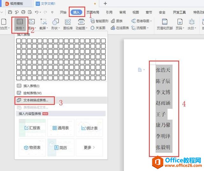Expand the 流程图 dropdown arrow
Screen dimensions: 204x171
148,28
